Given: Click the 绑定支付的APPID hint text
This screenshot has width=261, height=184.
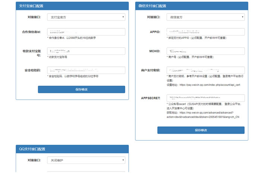Looking at the screenshot, I should 196,38.
